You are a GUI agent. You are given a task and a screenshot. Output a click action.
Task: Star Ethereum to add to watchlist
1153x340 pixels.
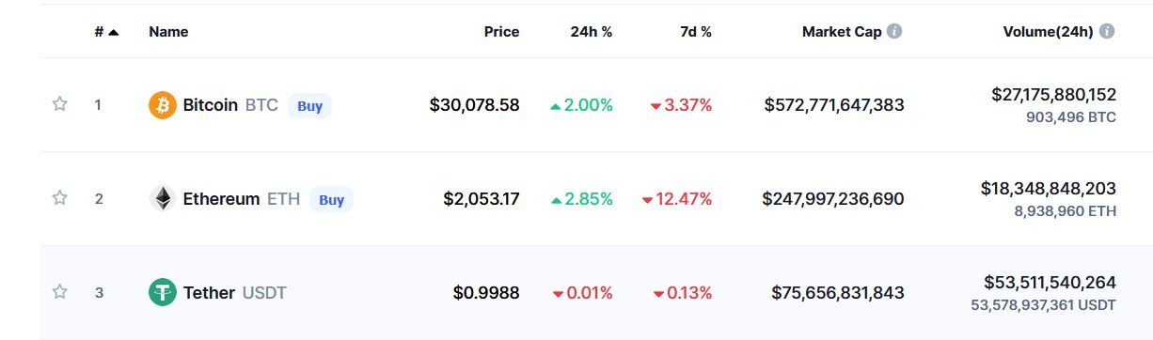coord(59,198)
